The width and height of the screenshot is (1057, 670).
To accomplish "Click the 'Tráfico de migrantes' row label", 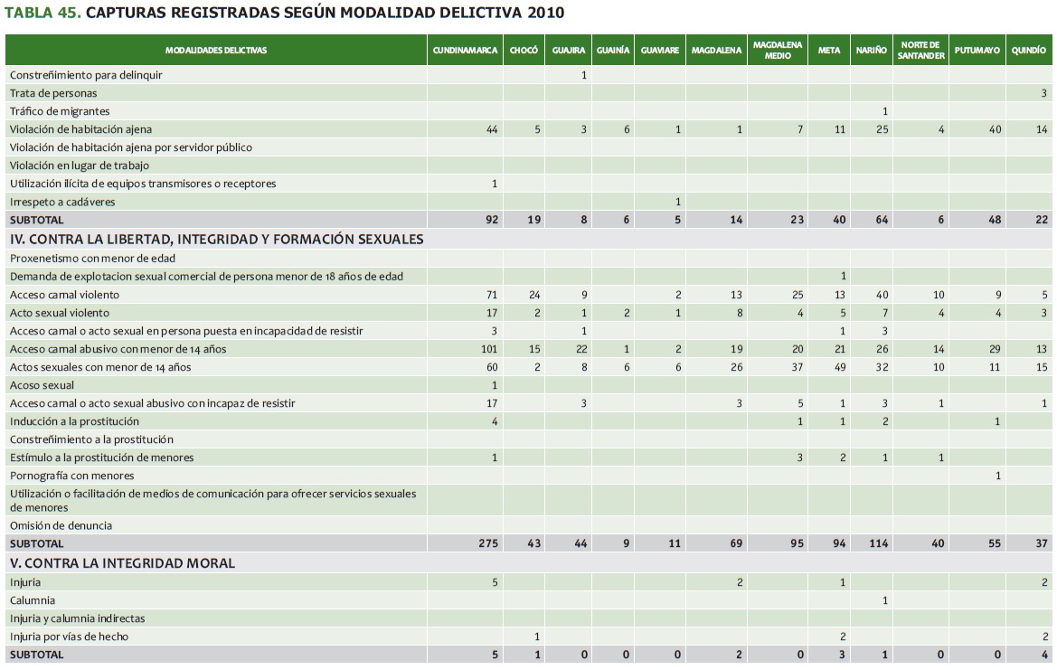I will coord(60,111).
